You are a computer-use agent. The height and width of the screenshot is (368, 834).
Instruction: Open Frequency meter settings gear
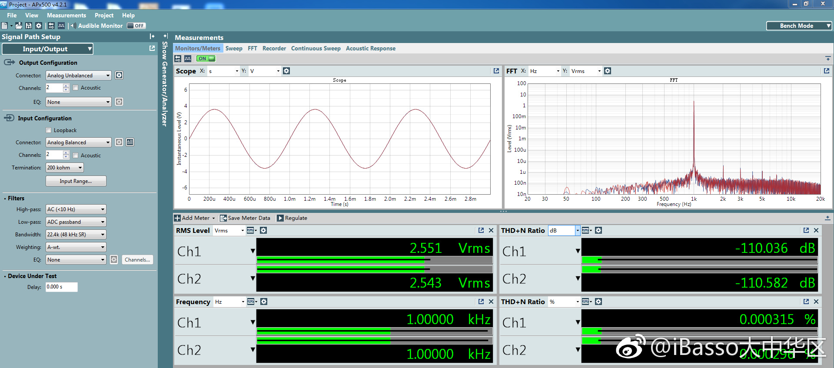point(264,302)
